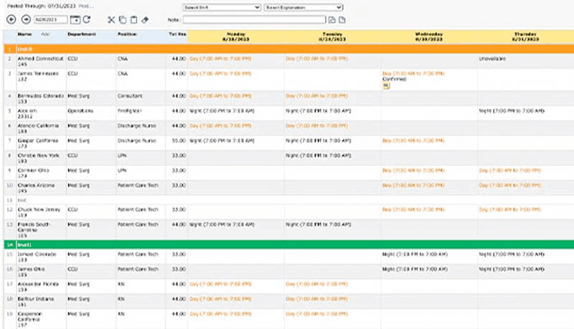Click the note icon under Confirmed

click(x=386, y=85)
